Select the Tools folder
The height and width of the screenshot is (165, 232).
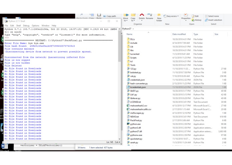(x=133, y=65)
